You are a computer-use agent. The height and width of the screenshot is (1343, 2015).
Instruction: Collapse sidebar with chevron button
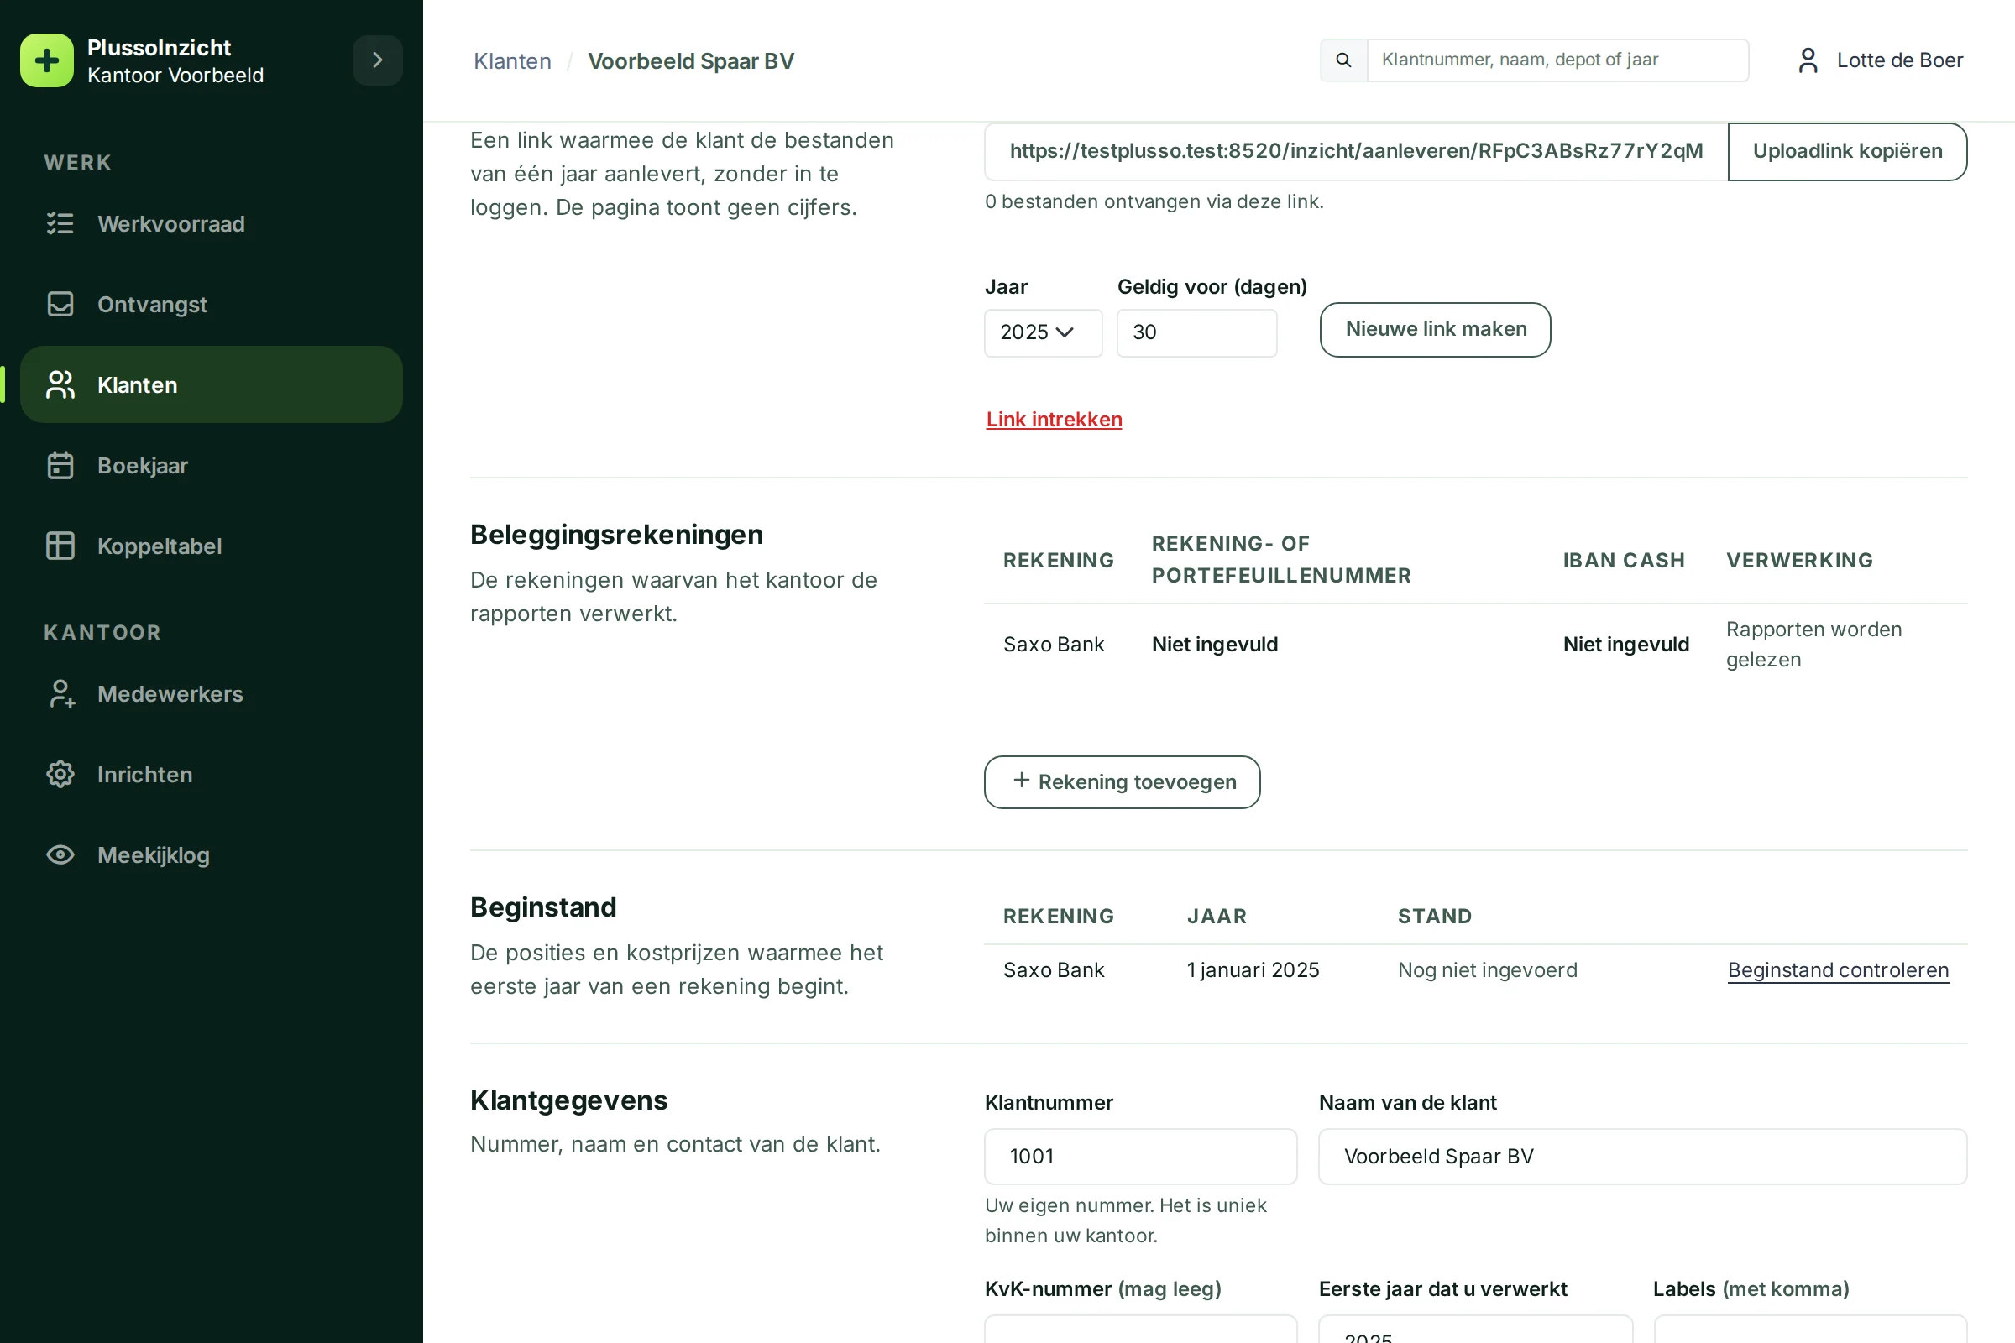[377, 60]
